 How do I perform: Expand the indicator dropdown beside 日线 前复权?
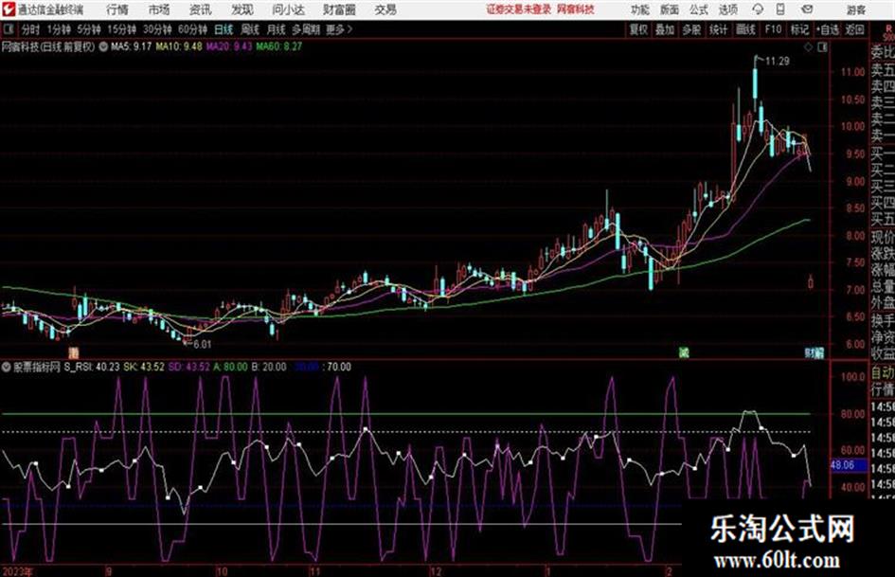[x=102, y=46]
